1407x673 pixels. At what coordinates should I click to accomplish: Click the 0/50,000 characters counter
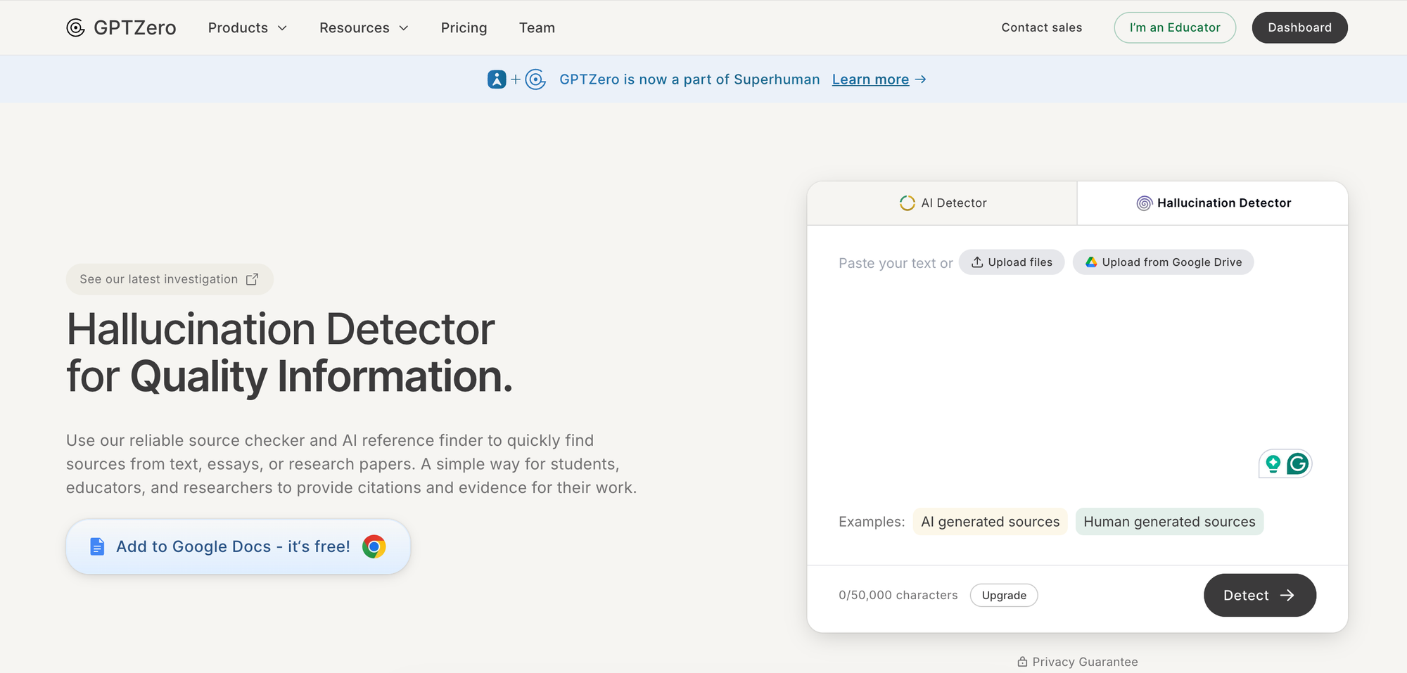pyautogui.click(x=898, y=596)
